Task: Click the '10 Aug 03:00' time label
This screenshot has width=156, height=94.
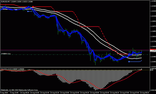Action: [x=64, y=93]
